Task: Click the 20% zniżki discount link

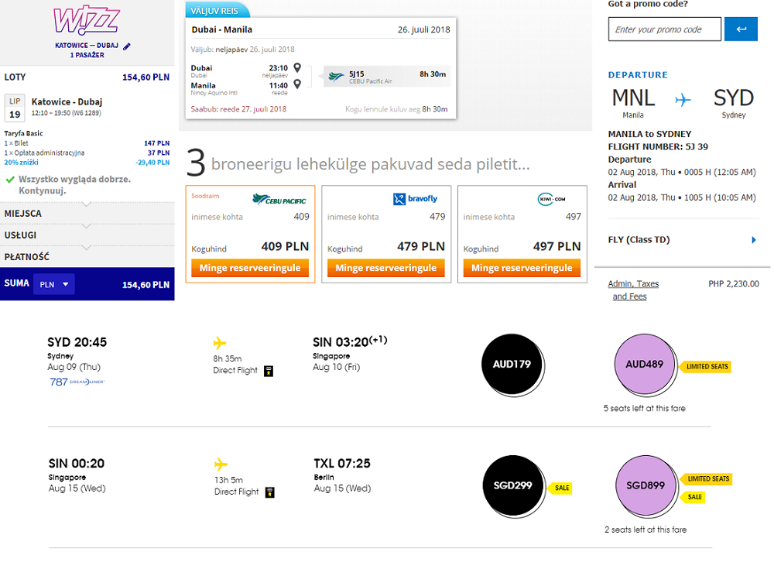Action: [x=21, y=163]
